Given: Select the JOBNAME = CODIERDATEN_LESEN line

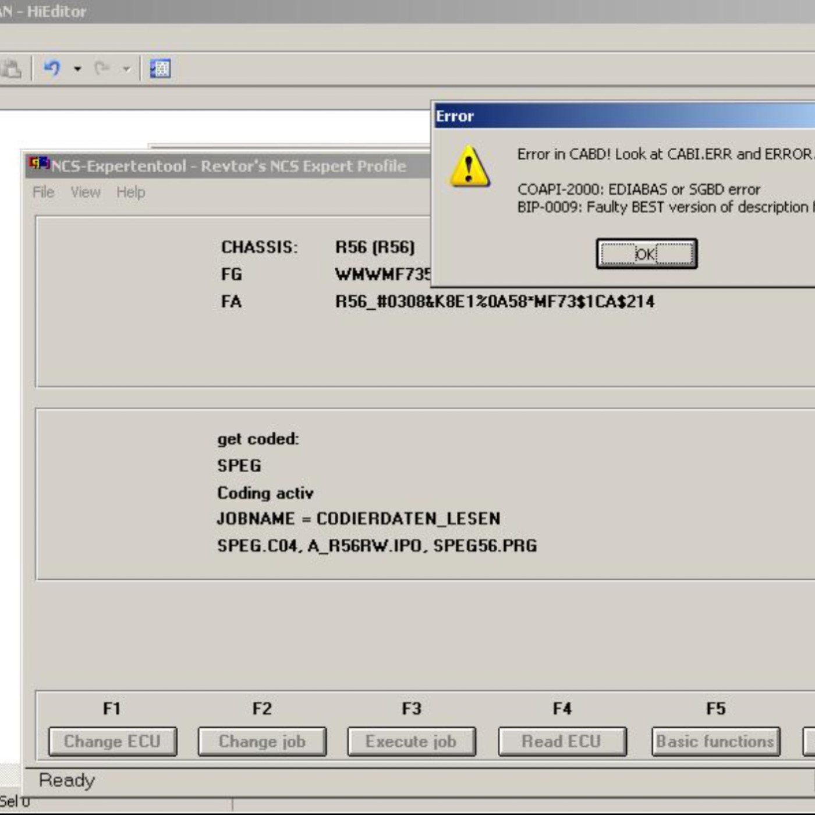Looking at the screenshot, I should coord(359,519).
